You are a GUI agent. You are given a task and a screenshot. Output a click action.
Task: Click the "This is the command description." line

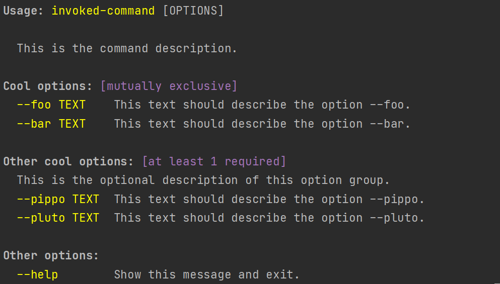pyautogui.click(x=127, y=49)
